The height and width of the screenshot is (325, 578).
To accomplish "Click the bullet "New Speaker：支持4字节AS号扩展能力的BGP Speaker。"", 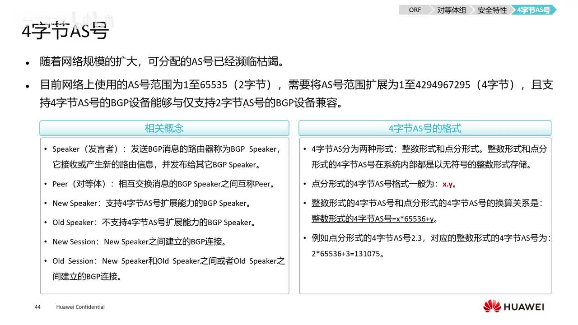I will 152,203.
